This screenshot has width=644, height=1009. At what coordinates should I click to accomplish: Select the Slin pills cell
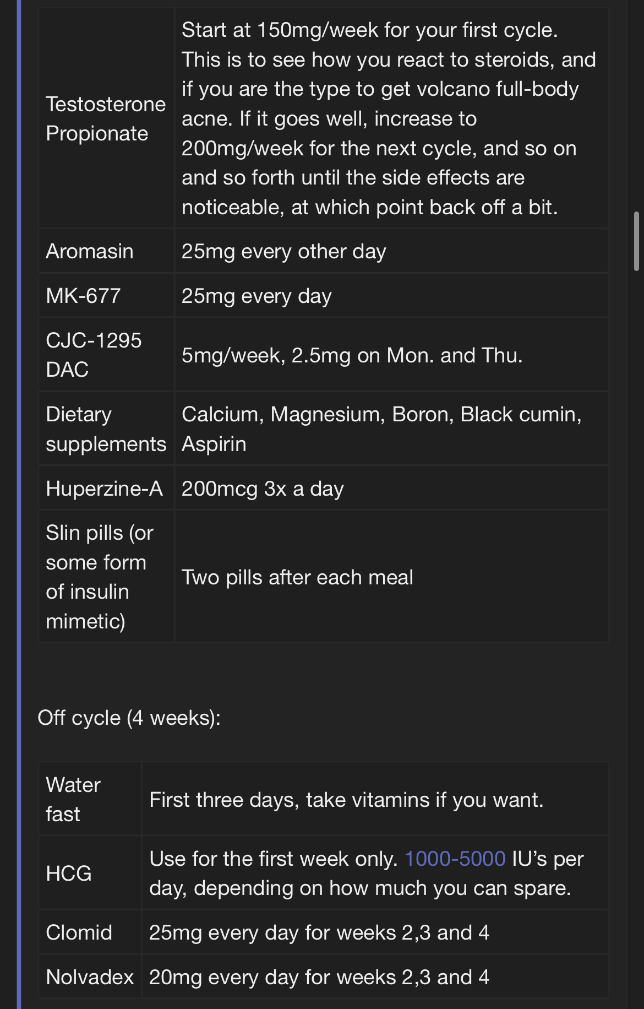pyautogui.click(x=106, y=577)
